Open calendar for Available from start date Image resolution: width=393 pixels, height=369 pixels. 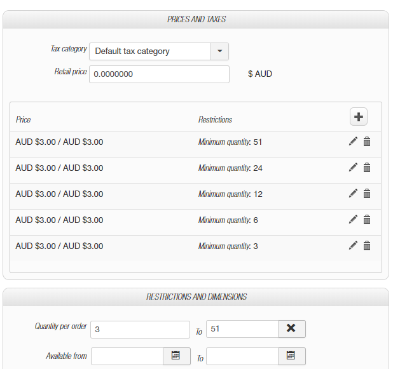click(176, 356)
